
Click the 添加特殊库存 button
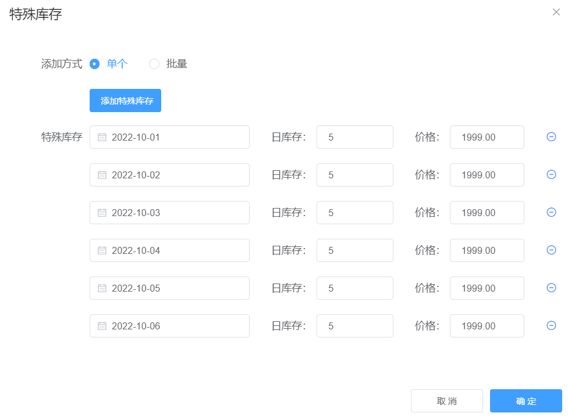click(x=125, y=100)
